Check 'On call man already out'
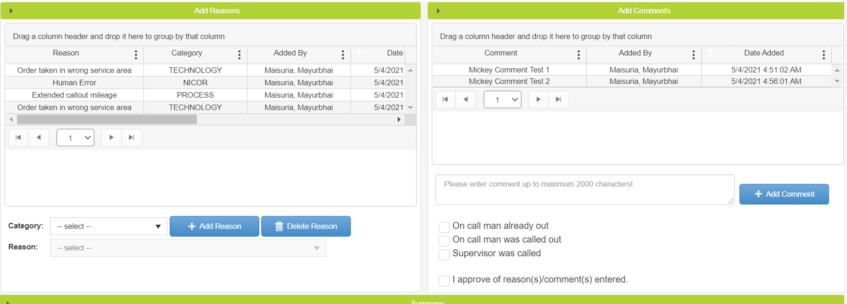 444,227
